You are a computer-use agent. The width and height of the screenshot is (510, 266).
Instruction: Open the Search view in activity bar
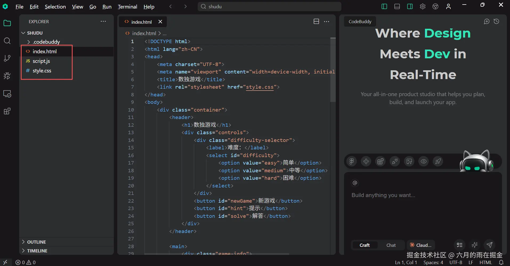(7, 41)
